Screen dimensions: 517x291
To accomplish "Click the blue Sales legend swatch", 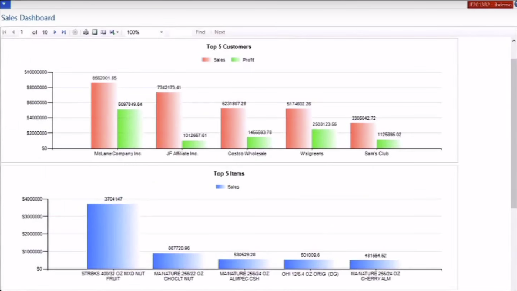I will [x=220, y=187].
